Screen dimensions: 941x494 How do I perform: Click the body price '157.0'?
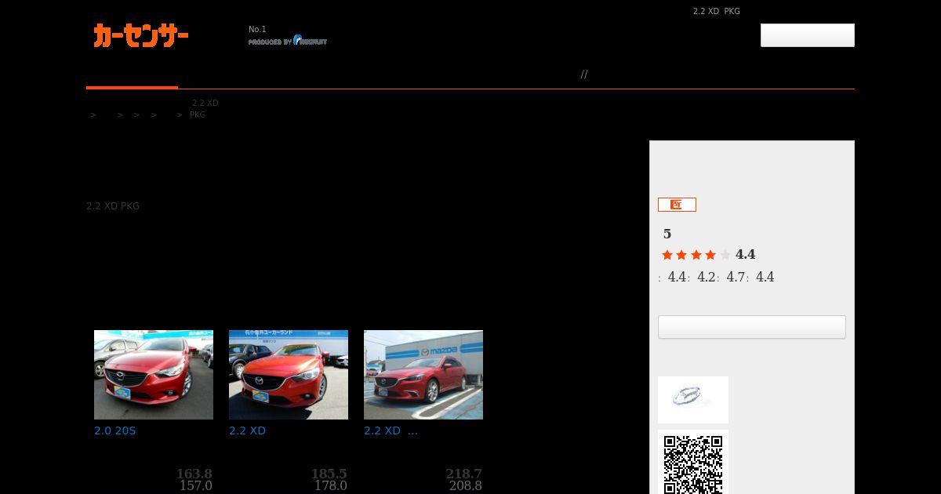pos(196,486)
